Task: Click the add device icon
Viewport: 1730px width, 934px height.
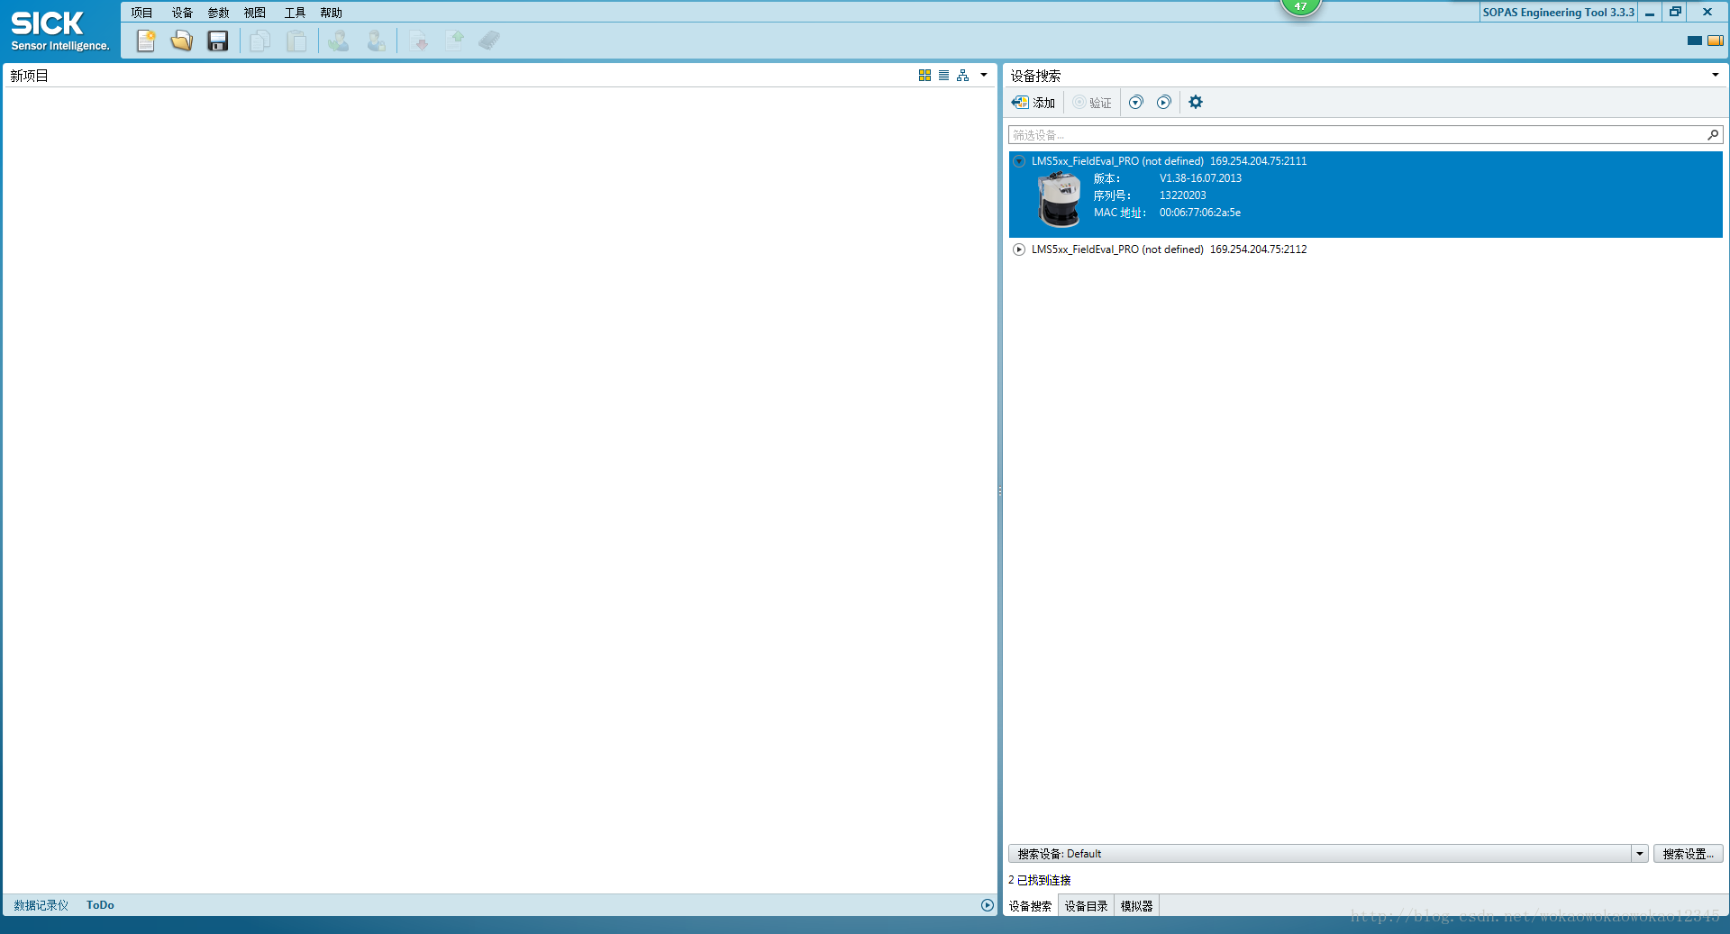Action: tap(1033, 103)
